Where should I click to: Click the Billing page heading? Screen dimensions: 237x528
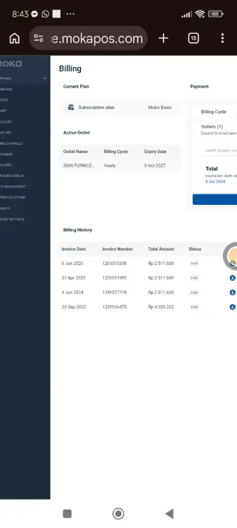click(70, 69)
